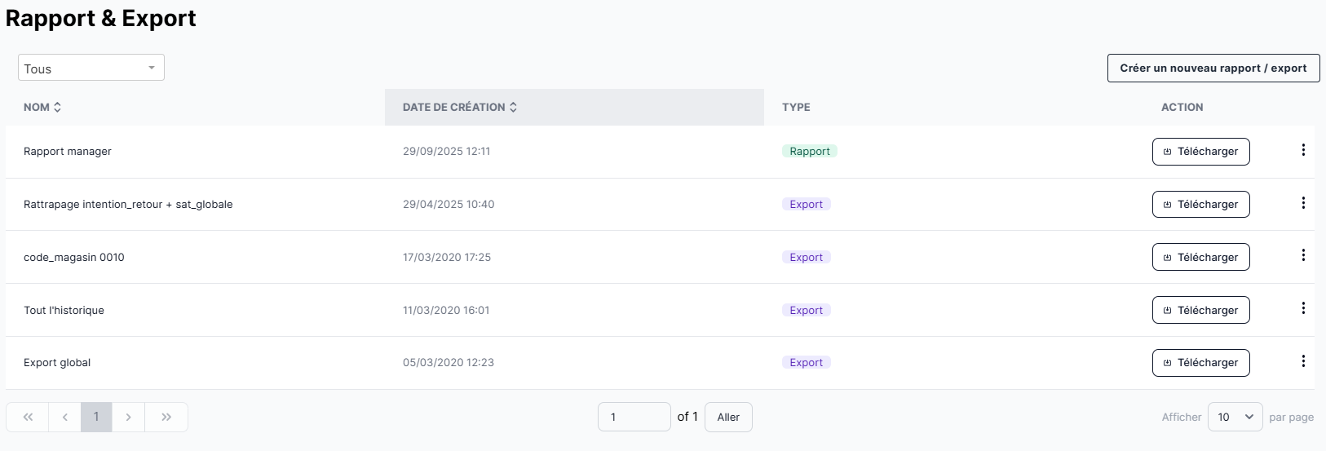Open the 10 per page dropdown
This screenshot has width=1326, height=451.
[1235, 417]
